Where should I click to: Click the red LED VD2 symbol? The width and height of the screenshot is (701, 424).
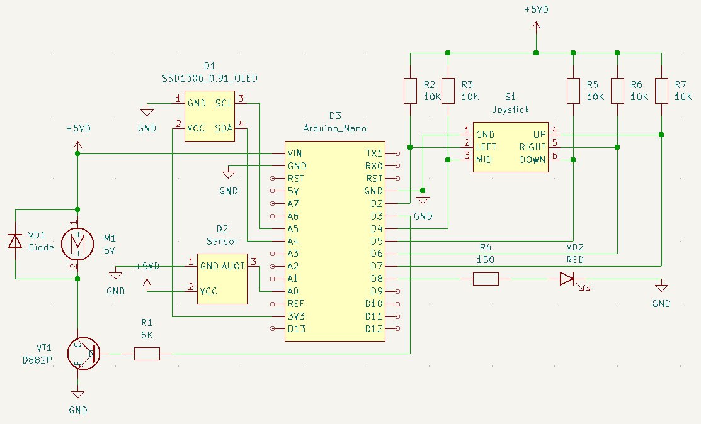(567, 279)
